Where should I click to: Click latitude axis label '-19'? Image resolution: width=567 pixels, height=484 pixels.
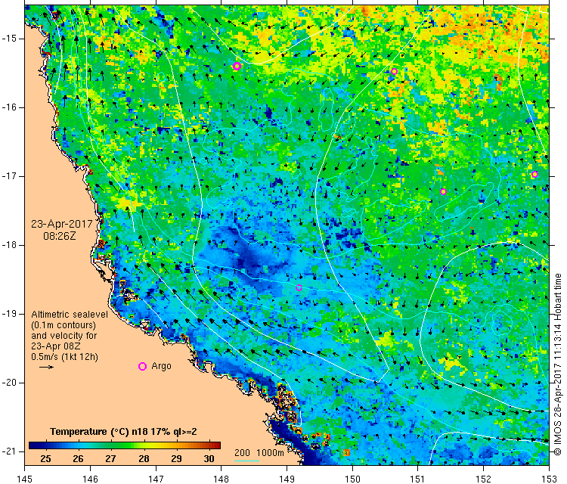pos(9,314)
